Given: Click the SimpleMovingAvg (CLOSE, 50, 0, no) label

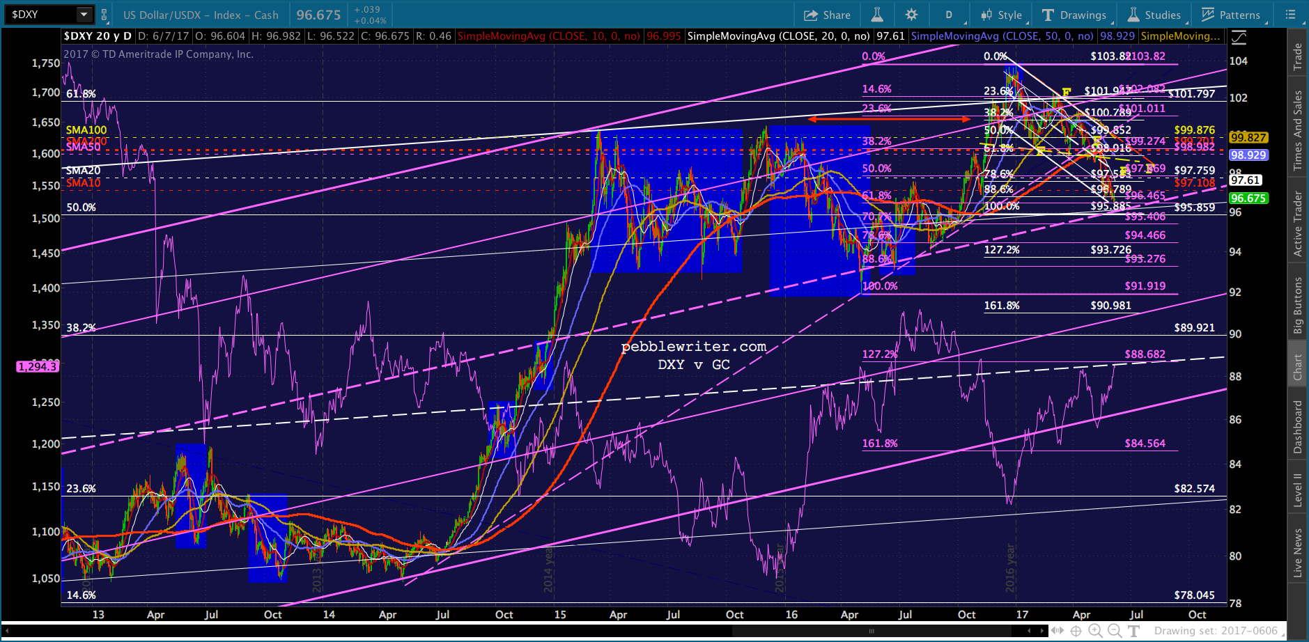Looking at the screenshot, I should [1002, 36].
